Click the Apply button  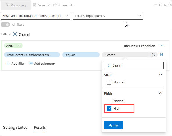(114, 125)
